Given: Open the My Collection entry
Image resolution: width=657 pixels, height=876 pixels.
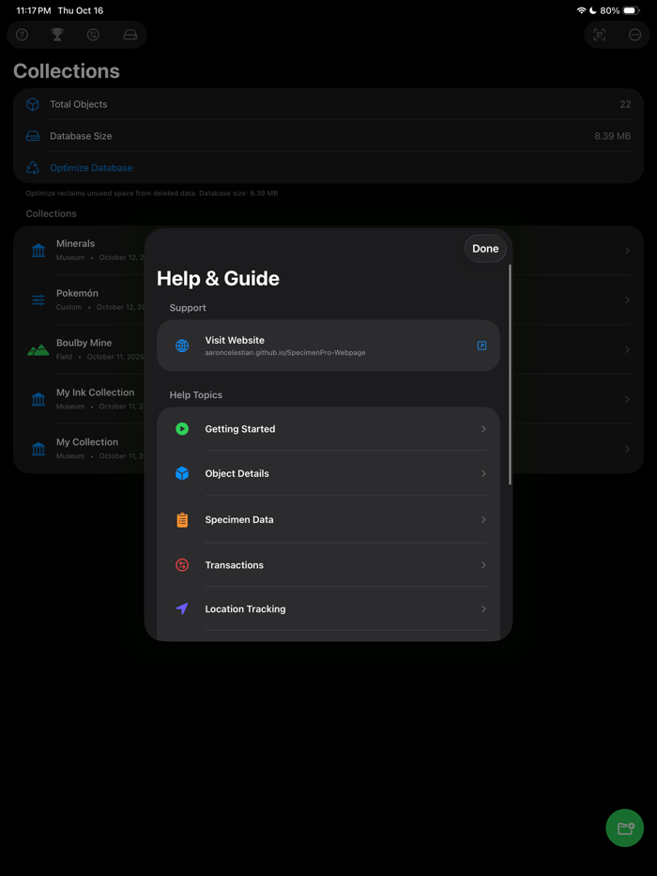Looking at the screenshot, I should pyautogui.click(x=328, y=449).
